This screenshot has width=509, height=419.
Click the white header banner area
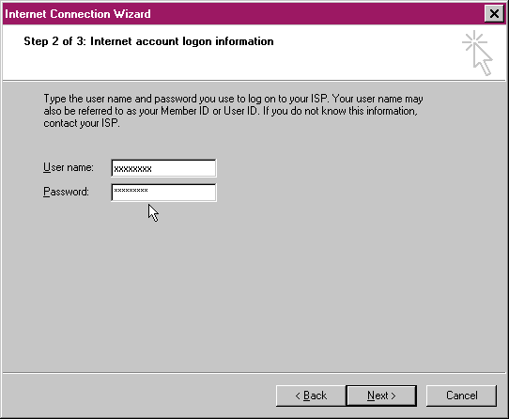click(x=227, y=63)
